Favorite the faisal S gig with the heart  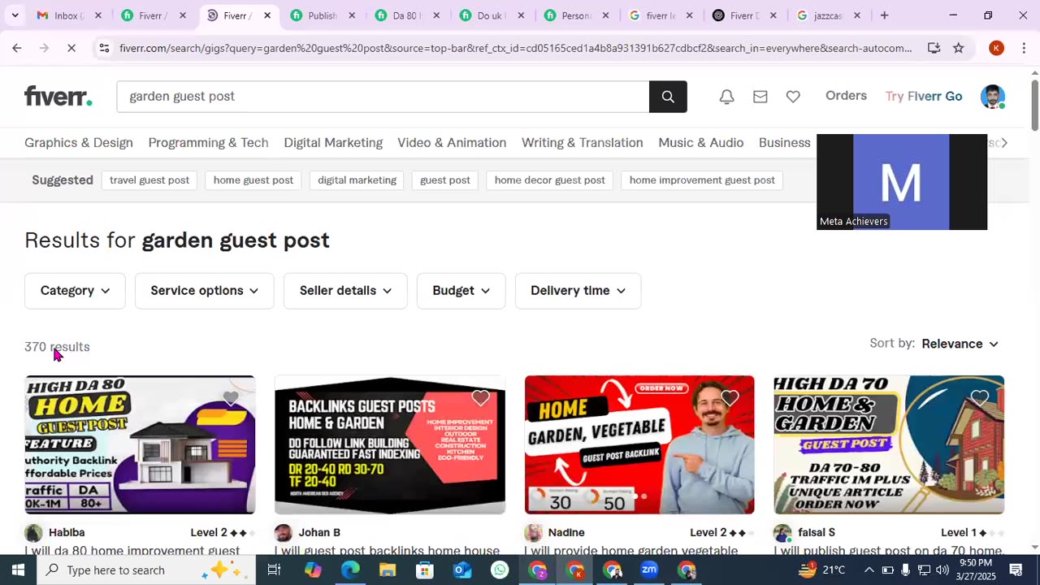pyautogui.click(x=980, y=398)
